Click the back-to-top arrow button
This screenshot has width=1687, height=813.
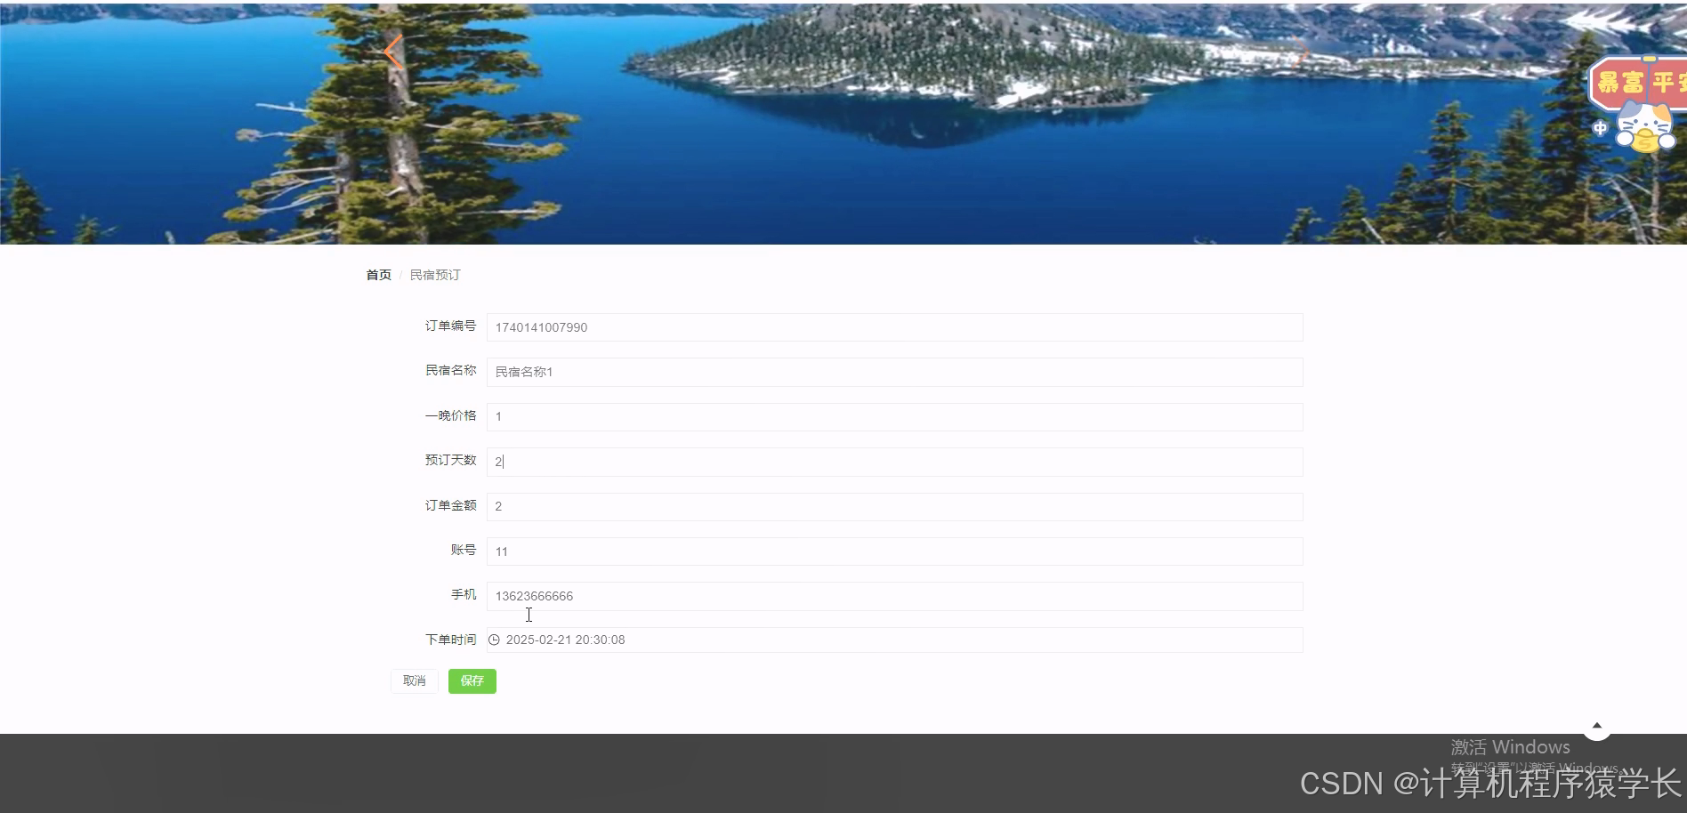click(1596, 726)
